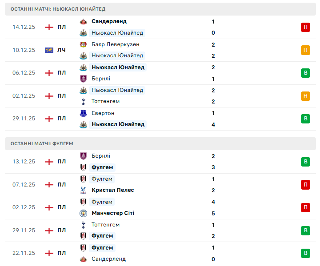Viewport: 320px width, 266px height.
Task: Click red loss badge for Sunderland–Newcastle match
Action: 305,27
